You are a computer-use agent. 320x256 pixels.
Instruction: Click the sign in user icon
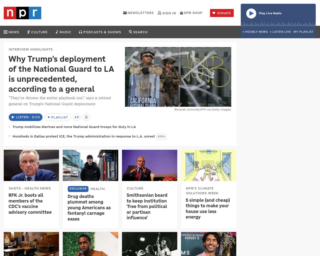(x=159, y=13)
